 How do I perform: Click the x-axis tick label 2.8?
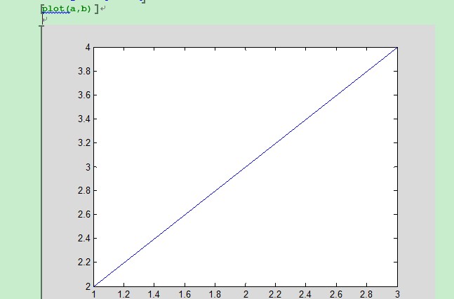point(366,295)
